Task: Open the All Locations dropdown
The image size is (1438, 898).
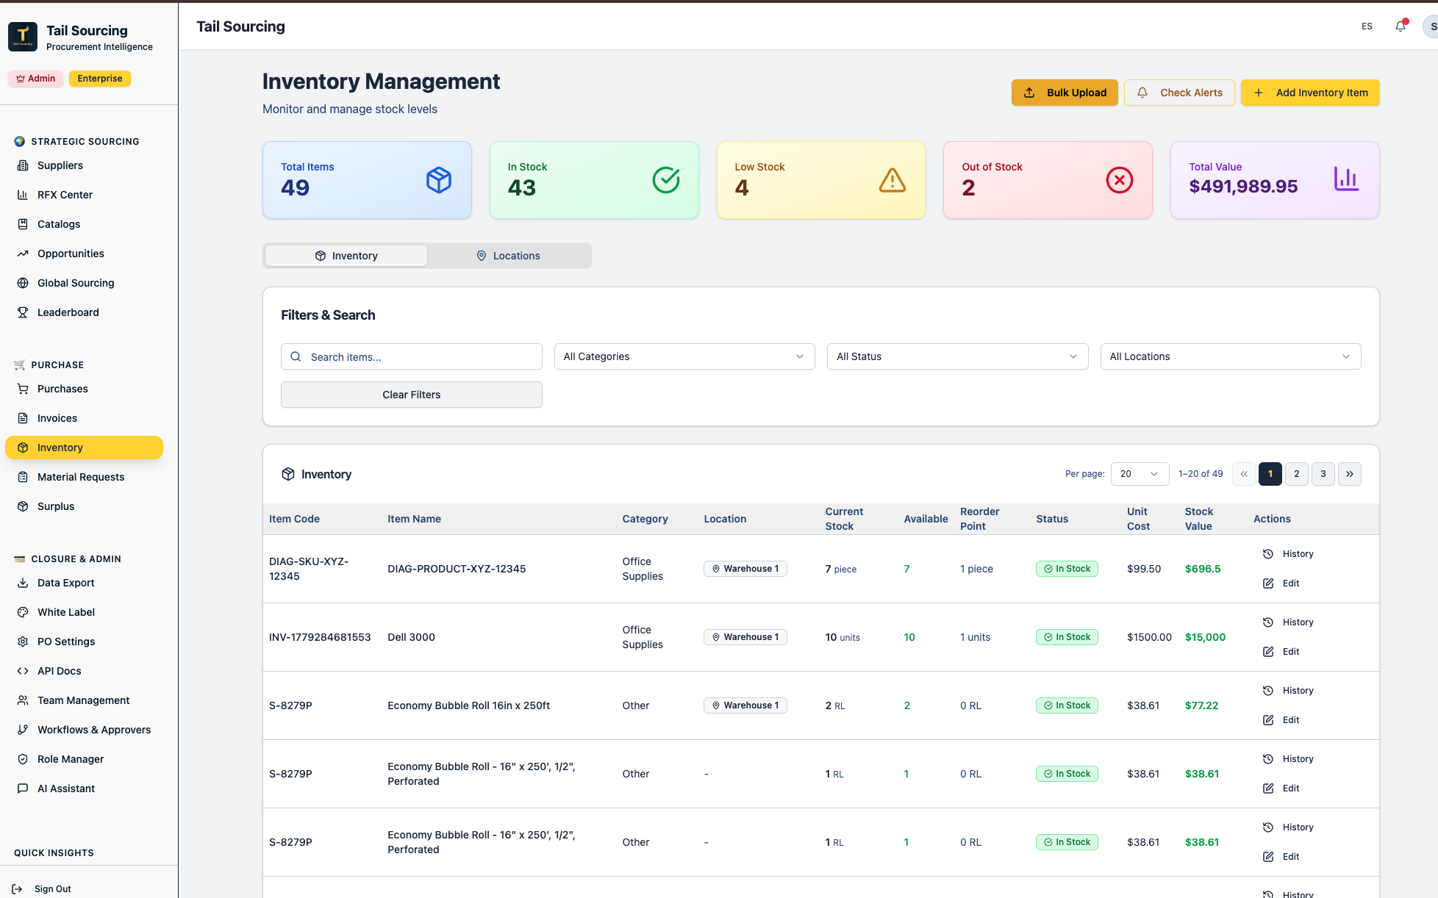Action: point(1231,356)
